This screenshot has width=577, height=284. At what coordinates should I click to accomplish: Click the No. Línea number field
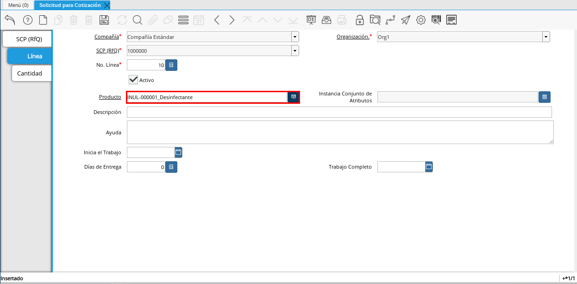point(146,65)
